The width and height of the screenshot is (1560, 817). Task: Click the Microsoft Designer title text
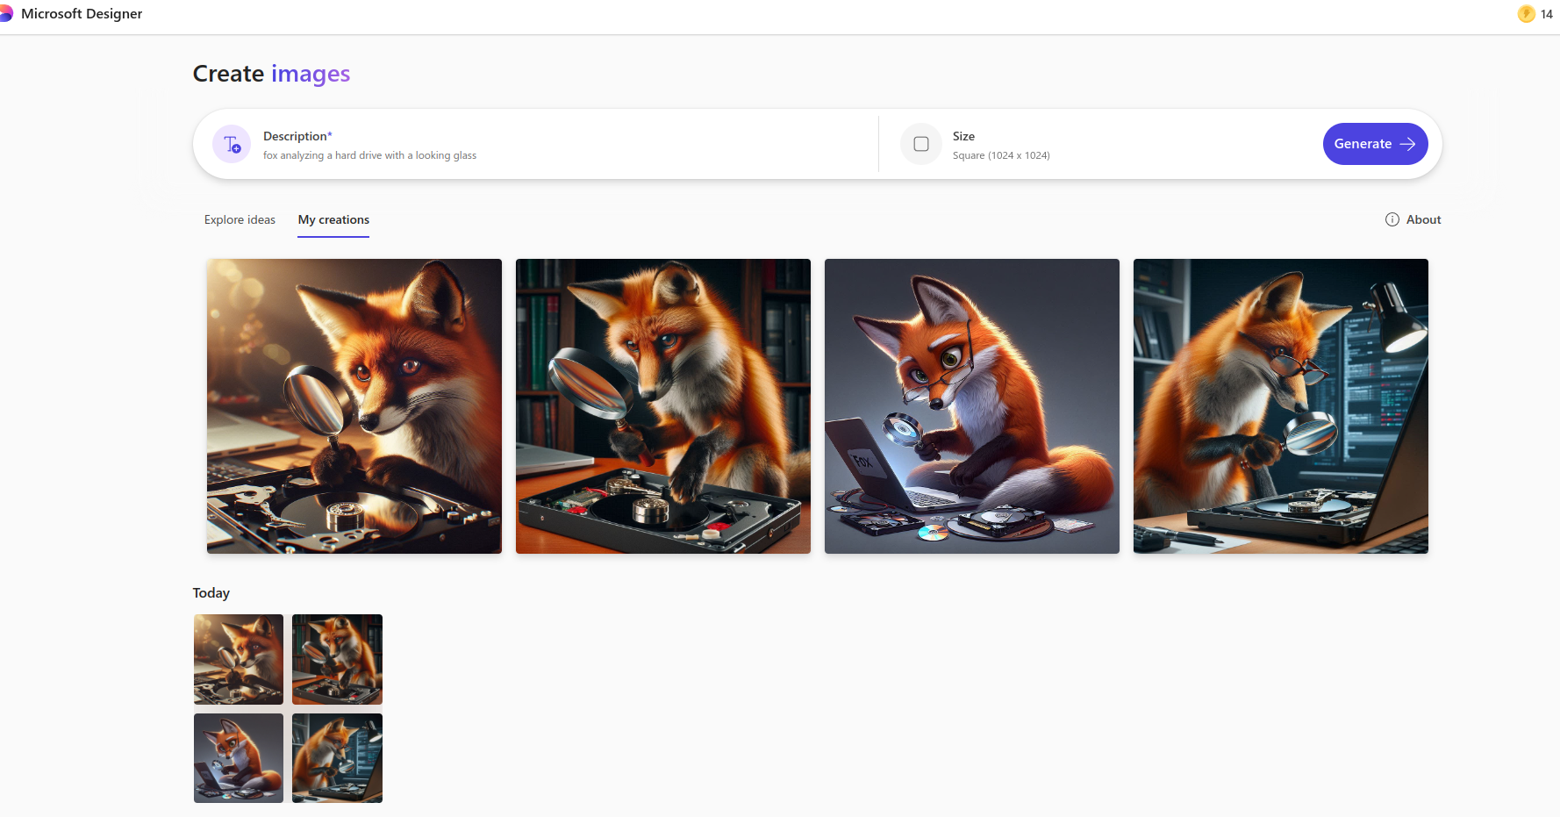pos(82,14)
